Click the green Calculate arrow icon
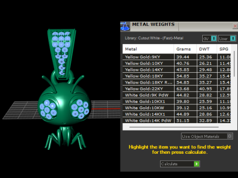The width and height of the screenshot is (238, 178). 196,164
